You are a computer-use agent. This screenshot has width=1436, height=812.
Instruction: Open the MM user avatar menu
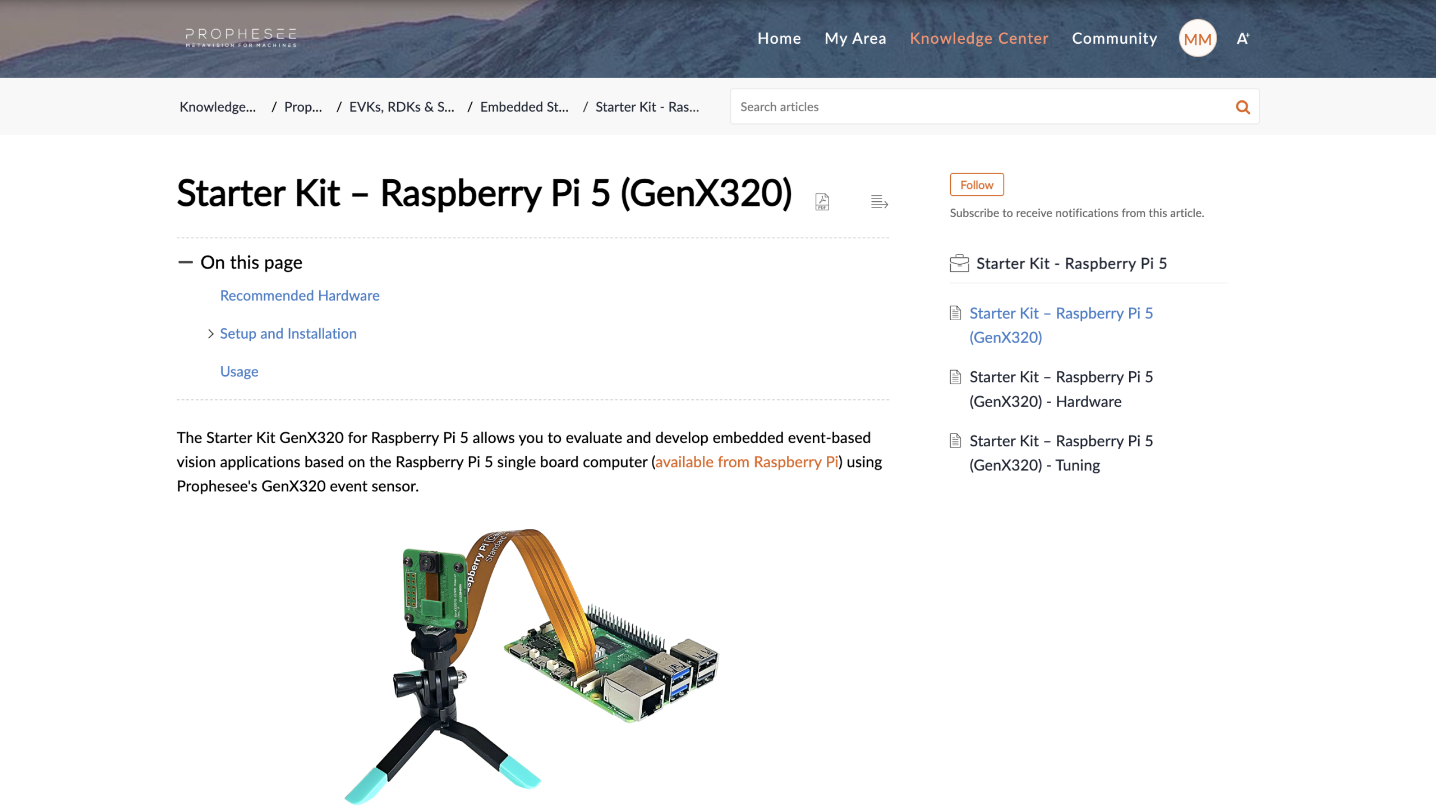point(1197,38)
